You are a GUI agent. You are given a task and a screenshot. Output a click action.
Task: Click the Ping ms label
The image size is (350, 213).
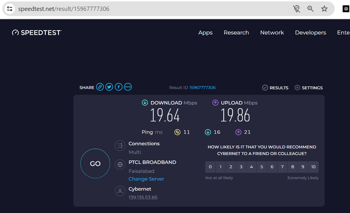tap(152, 132)
